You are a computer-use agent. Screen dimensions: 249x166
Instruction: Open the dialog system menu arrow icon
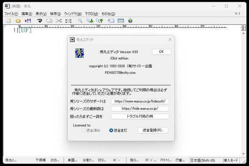tap(72, 40)
